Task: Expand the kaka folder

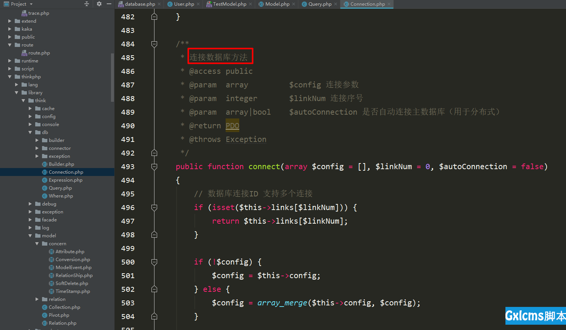Action: point(10,29)
